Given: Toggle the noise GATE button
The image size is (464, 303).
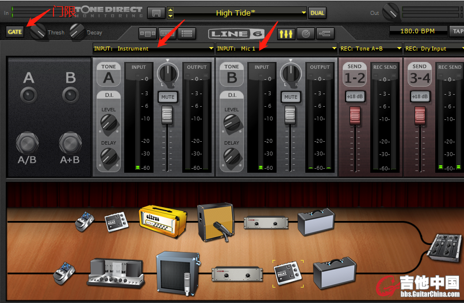Looking at the screenshot, I should pos(15,32).
